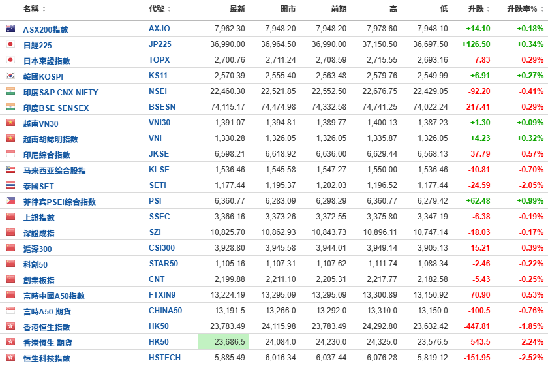Click the China flag beside 深證成指
Image resolution: width=548 pixels, height=368 pixels.
(x=10, y=232)
